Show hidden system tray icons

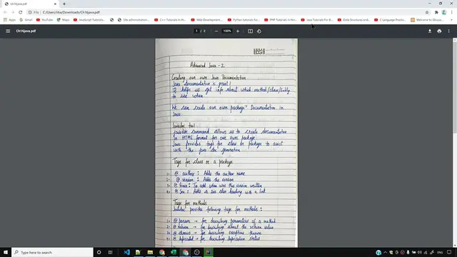point(385,252)
